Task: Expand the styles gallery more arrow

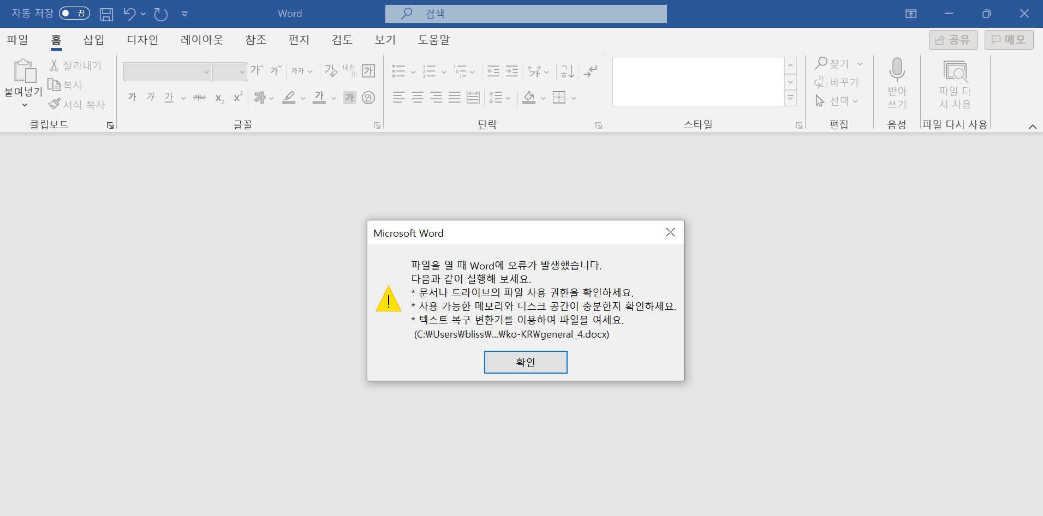Action: [x=790, y=98]
